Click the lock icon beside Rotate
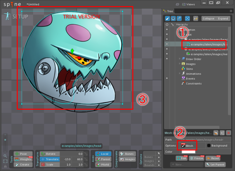 click(x=86, y=154)
